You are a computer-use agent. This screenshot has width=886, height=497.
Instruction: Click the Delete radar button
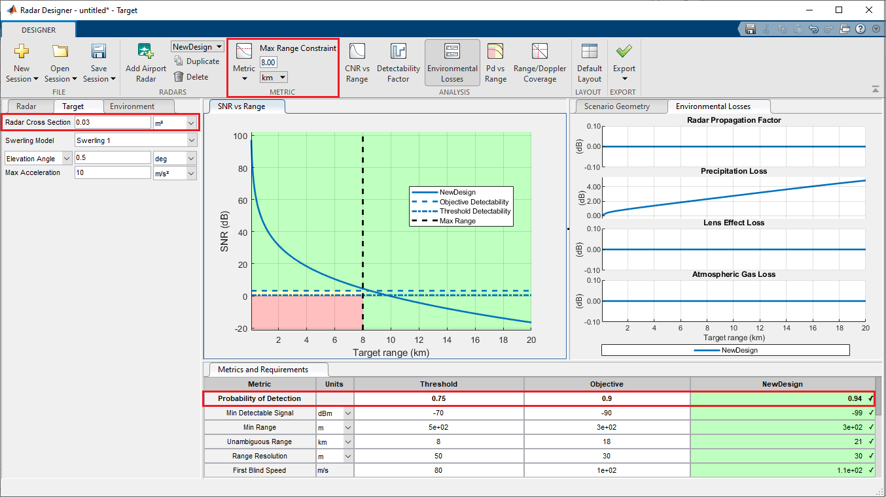click(x=191, y=77)
